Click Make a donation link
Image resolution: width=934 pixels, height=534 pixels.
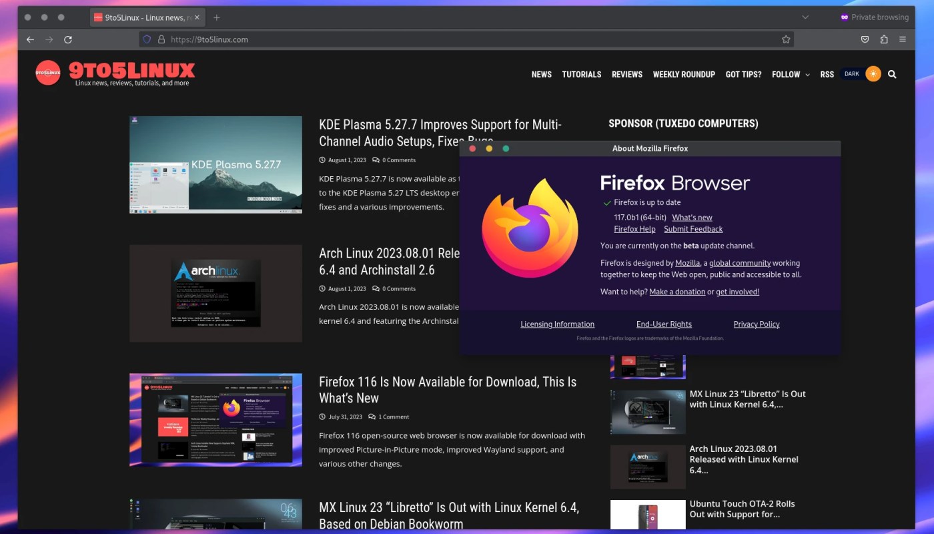point(677,292)
